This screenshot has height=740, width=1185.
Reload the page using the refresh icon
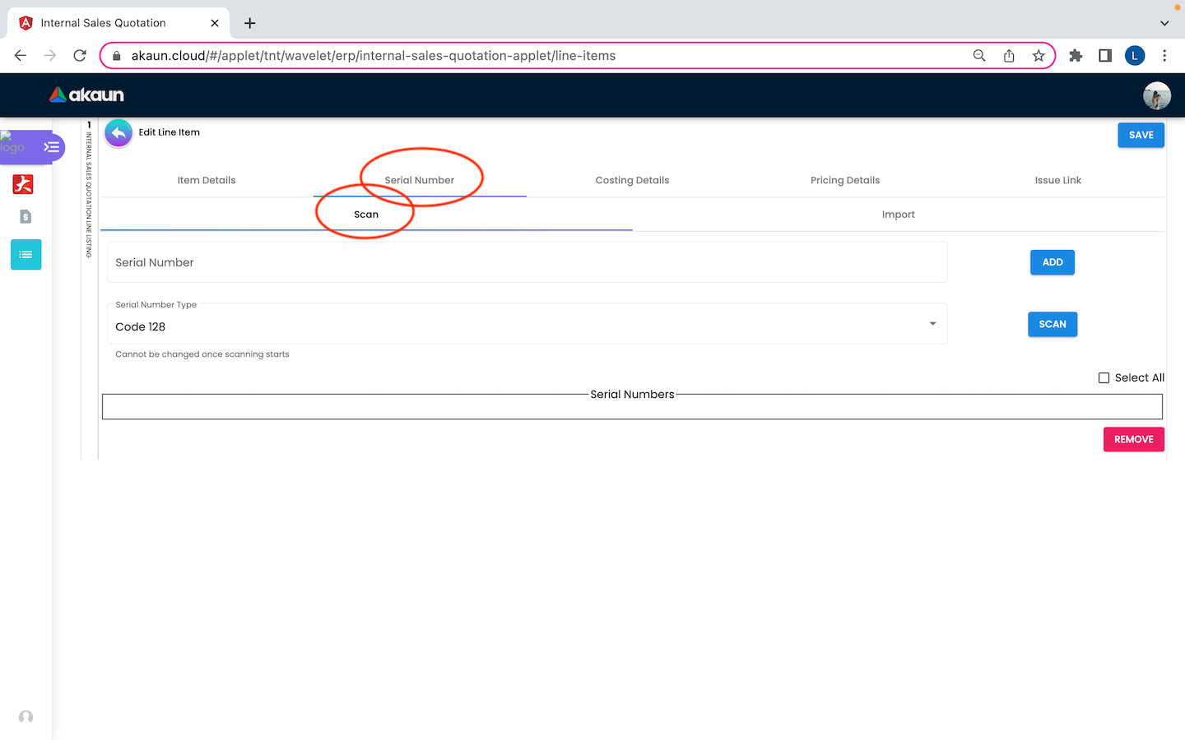[80, 56]
